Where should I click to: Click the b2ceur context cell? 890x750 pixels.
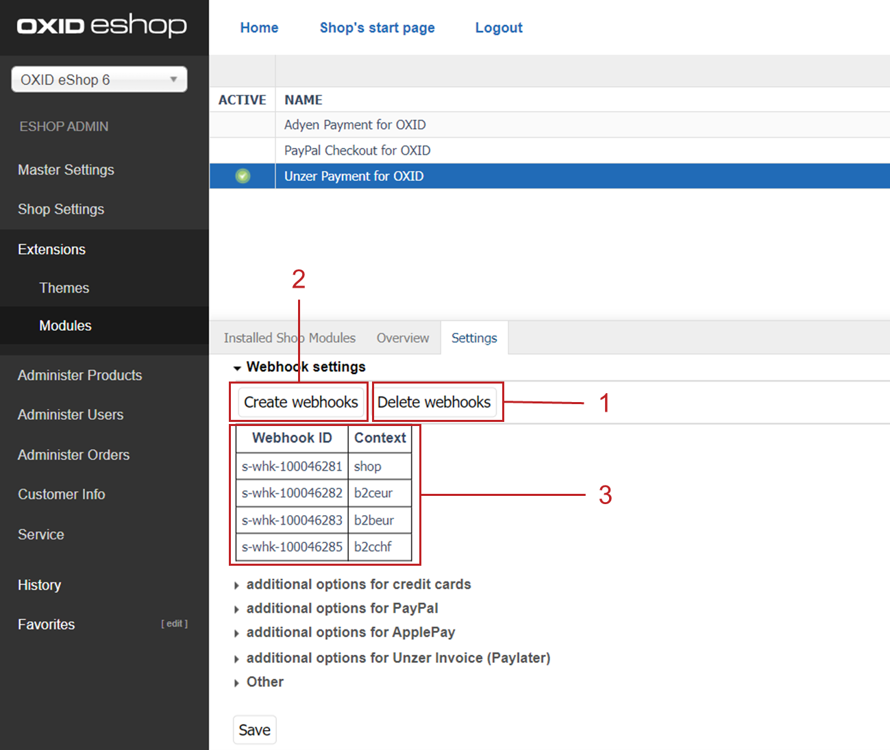click(x=380, y=493)
